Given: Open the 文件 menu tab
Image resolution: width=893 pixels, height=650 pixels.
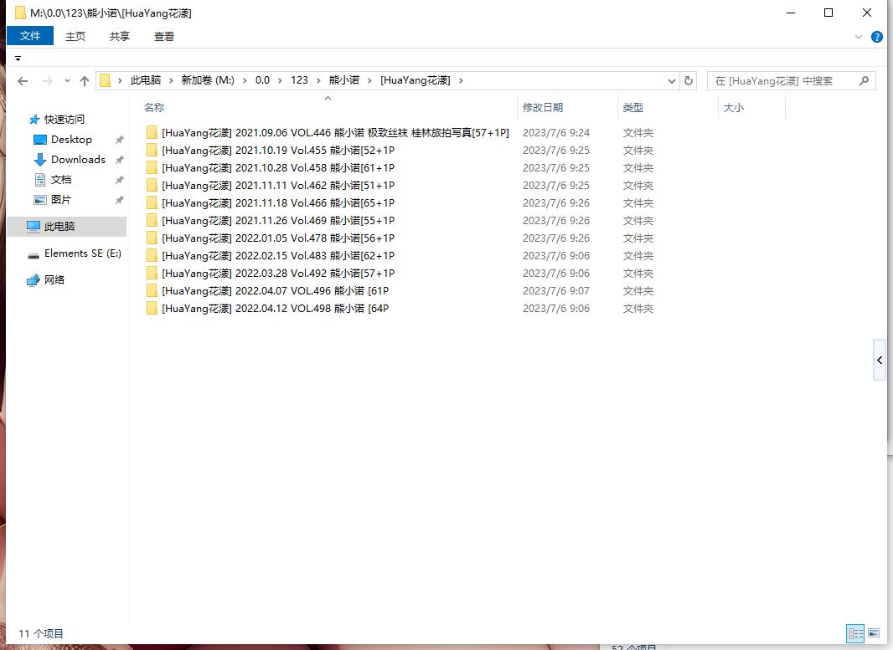Looking at the screenshot, I should [30, 36].
